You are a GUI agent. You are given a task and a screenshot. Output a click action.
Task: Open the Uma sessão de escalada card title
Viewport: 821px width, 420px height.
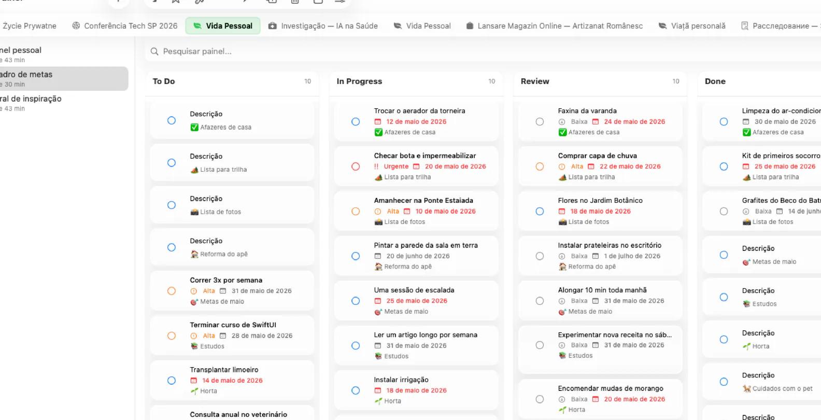pos(414,290)
